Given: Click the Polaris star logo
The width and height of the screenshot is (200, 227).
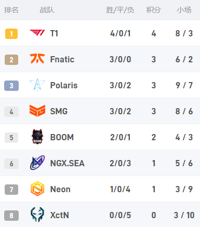Looking at the screenshot, I should [37, 85].
